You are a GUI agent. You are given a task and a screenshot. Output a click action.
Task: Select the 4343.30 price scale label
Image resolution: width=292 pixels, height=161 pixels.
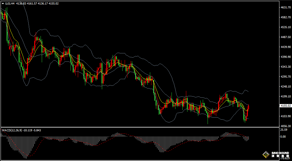tap(286, 67)
